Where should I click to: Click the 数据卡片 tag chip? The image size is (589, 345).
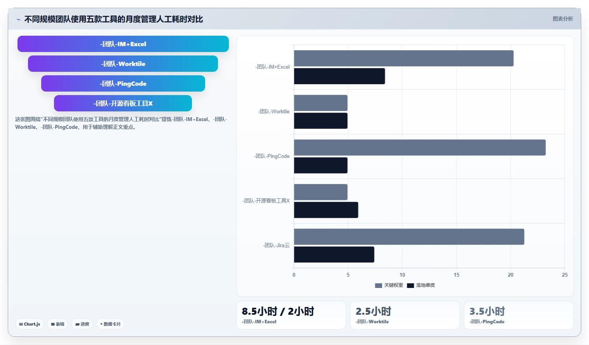[110, 324]
